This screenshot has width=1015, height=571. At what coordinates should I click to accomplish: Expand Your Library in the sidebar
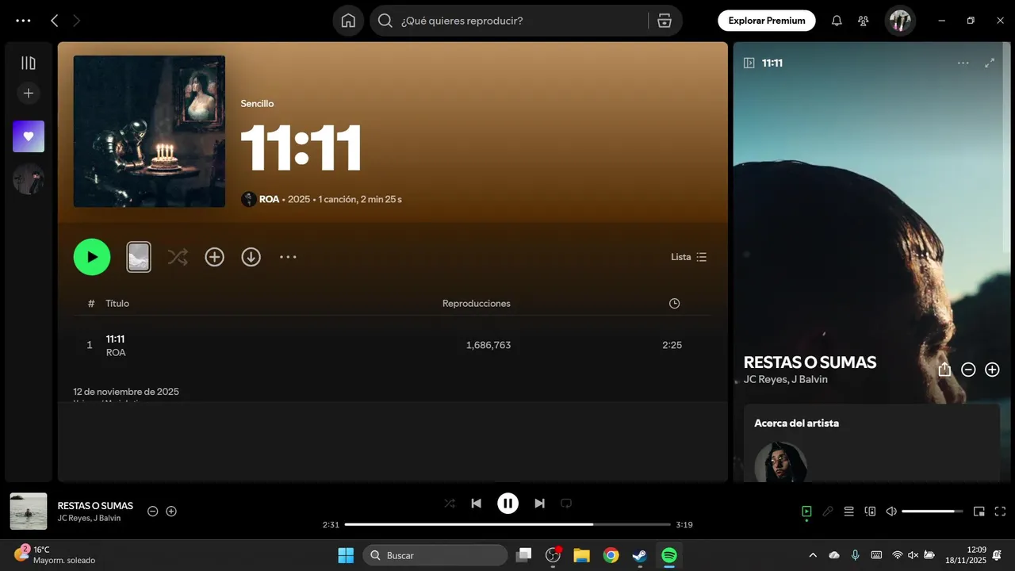(29, 63)
